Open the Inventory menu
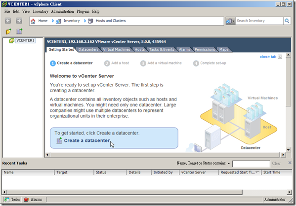Screen dimensions: 296x206 (x=41, y=11)
